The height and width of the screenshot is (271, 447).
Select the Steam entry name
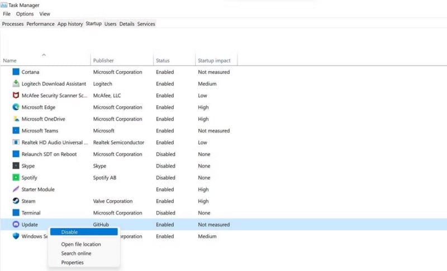(28, 201)
